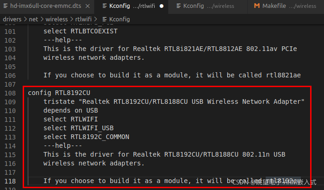The image size is (324, 190).
Task: Close the hd-imx6ull-core-emmc.dts tab
Action: click(x=87, y=6)
